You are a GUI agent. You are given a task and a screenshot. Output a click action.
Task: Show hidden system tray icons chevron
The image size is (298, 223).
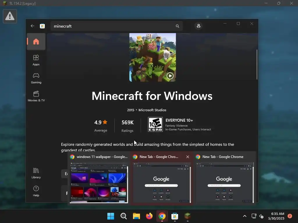pyautogui.click(x=245, y=216)
